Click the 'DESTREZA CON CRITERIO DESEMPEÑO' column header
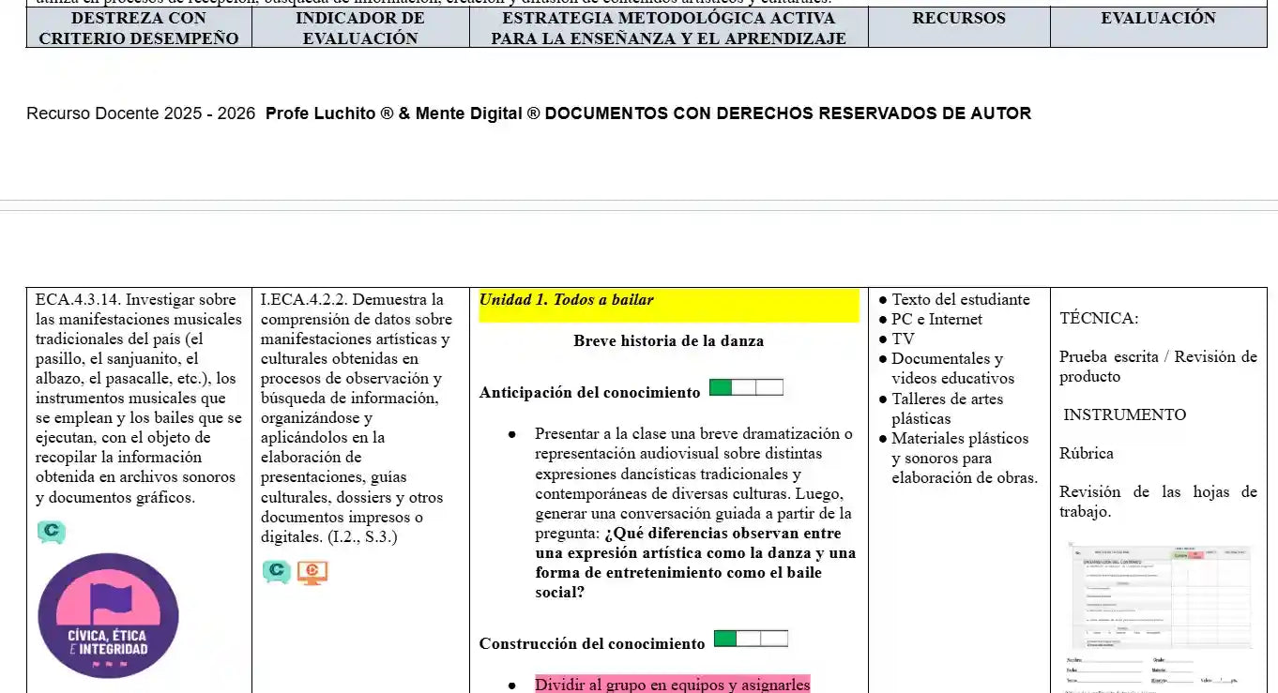The height and width of the screenshot is (693, 1278). click(139, 28)
